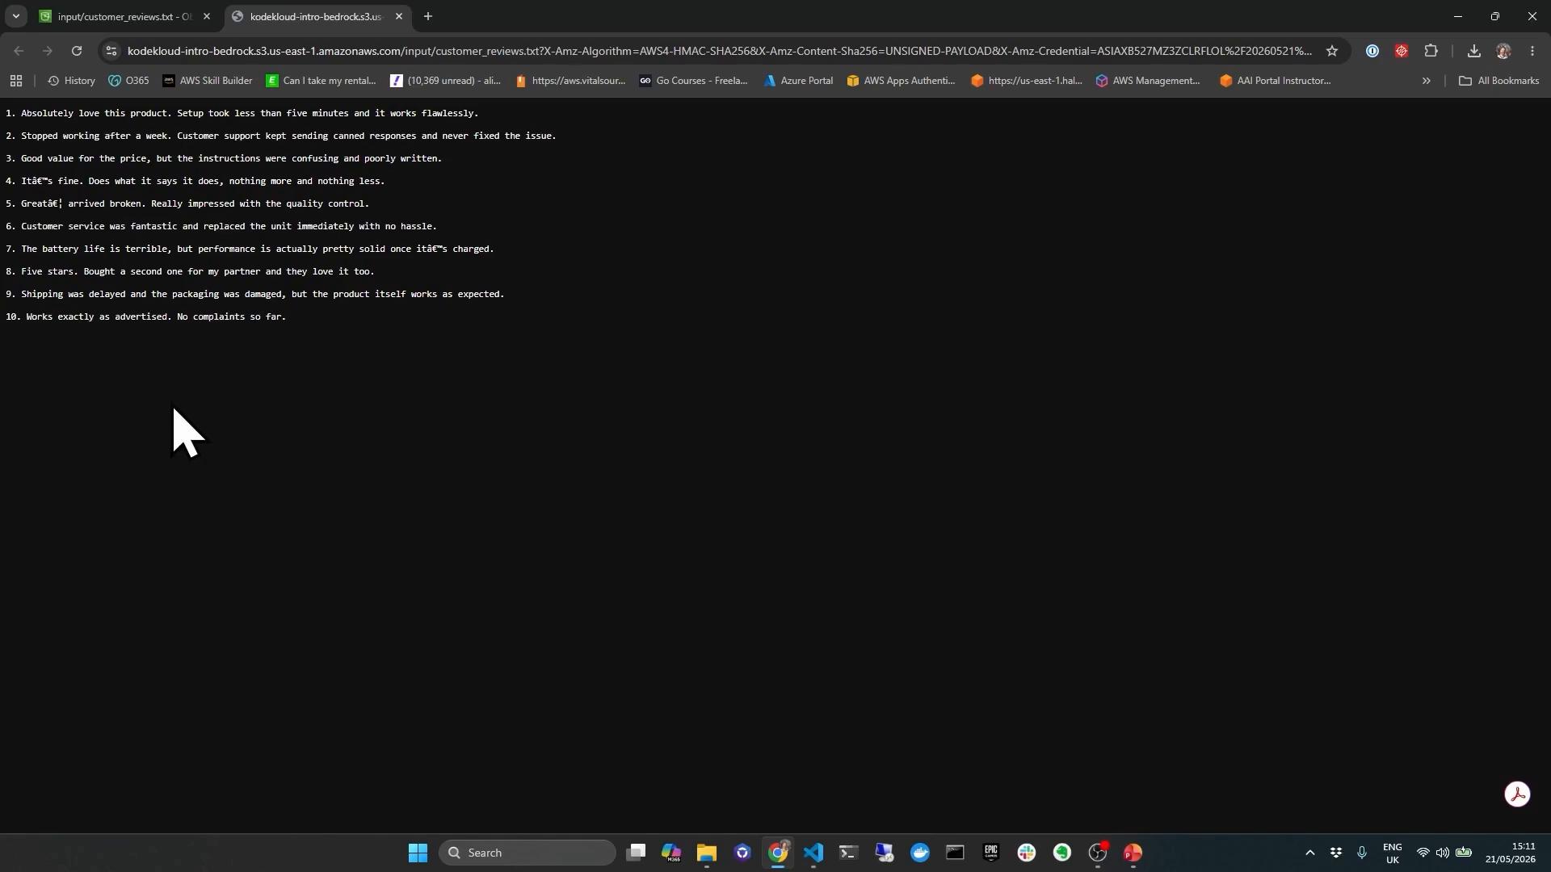Open Wi-Fi network settings tray icon
This screenshot has width=1551, height=872.
click(x=1423, y=853)
